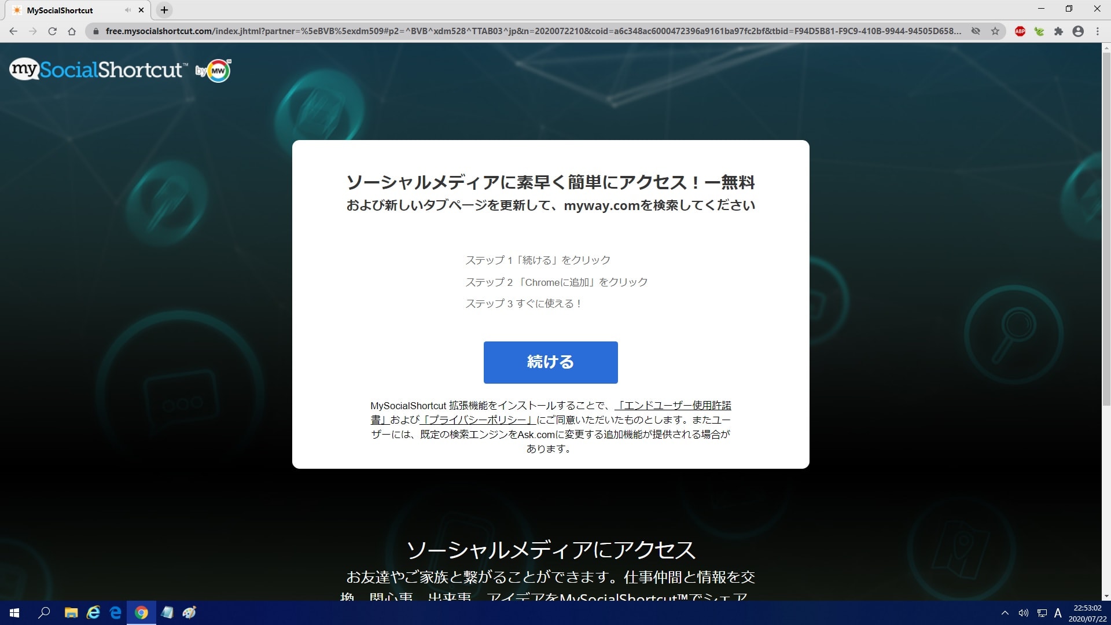Show hidden system tray icons

[1005, 613]
